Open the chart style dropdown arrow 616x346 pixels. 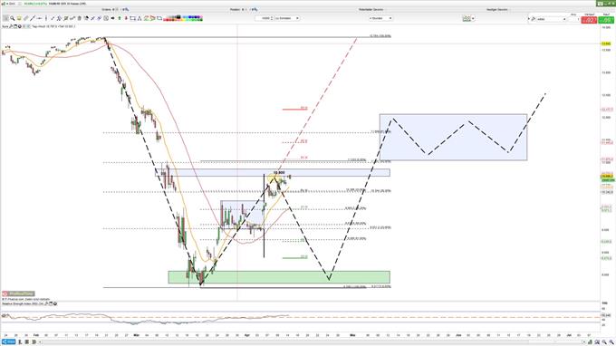[473, 18]
